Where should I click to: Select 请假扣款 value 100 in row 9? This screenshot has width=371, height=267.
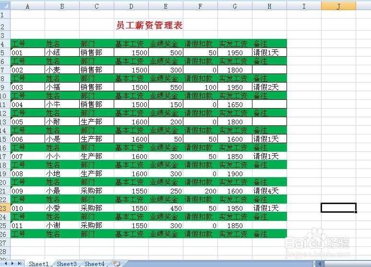pos(201,87)
